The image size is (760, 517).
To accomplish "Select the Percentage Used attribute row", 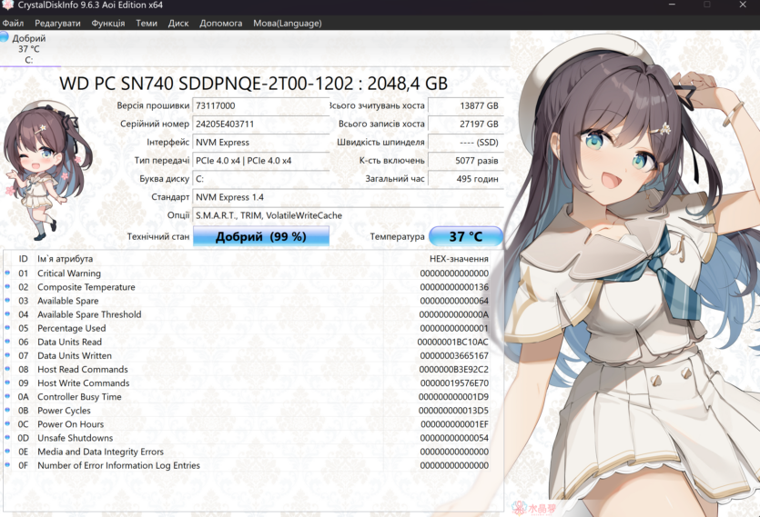I will (248, 328).
